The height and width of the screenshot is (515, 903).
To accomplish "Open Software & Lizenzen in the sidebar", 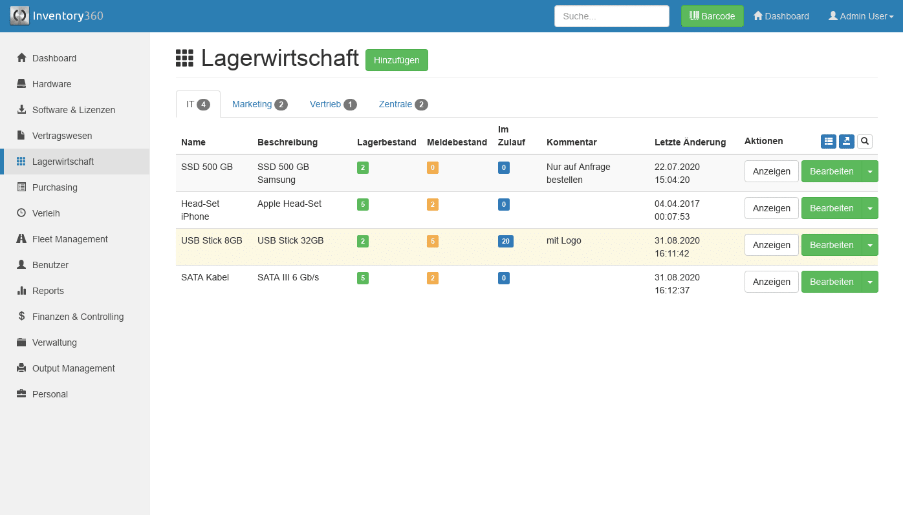I will tap(73, 110).
